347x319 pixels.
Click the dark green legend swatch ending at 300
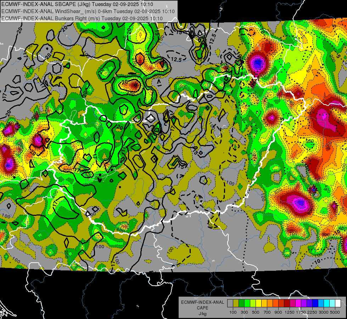point(241,303)
